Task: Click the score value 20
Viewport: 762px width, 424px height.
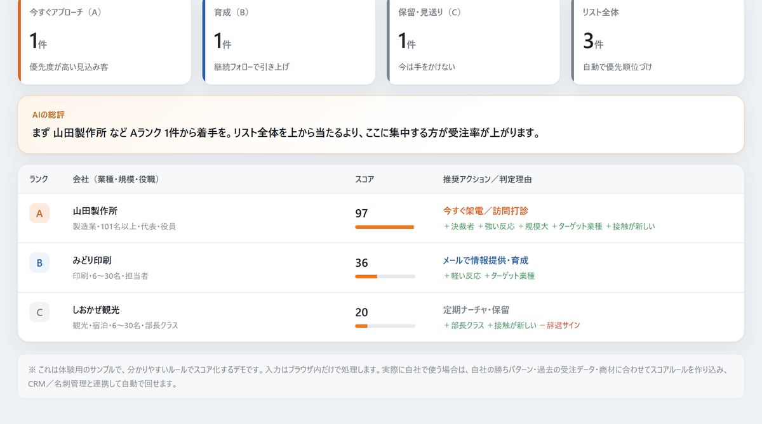Action: [x=361, y=312]
